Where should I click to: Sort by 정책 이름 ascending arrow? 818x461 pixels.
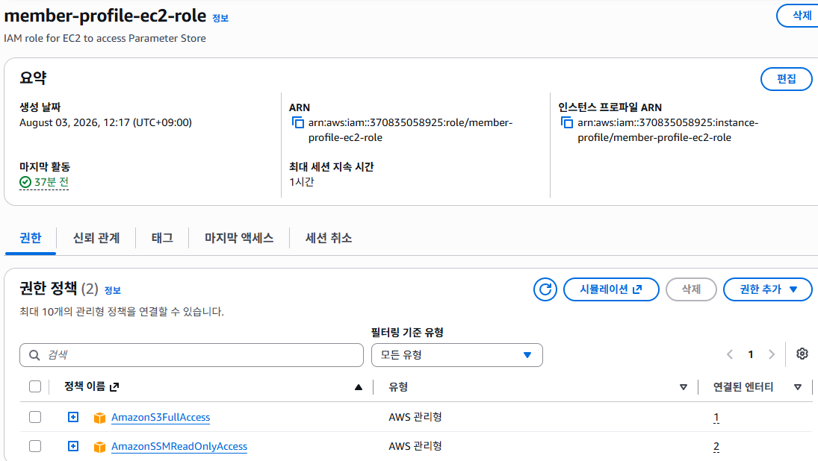[x=359, y=387]
